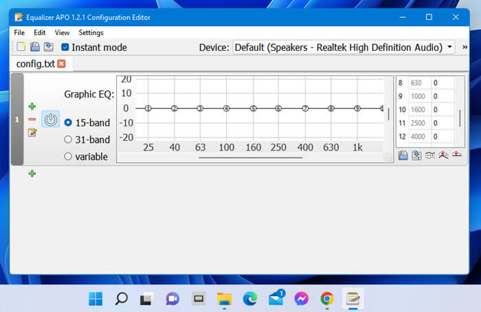Screen dimensions: 481x312
Task: Click EQ band point 5 at 160 Hz
Action: (253, 109)
